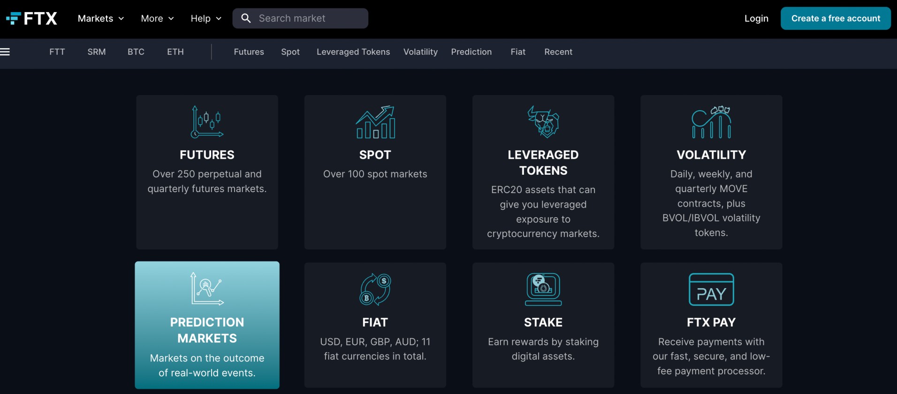The width and height of the screenshot is (897, 394).
Task: Click the Stake laptop icon
Action: [543, 290]
